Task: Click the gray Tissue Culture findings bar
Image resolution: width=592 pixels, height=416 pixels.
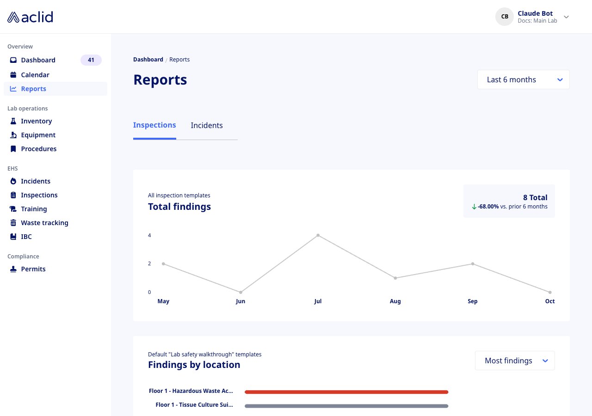Action: click(346, 406)
